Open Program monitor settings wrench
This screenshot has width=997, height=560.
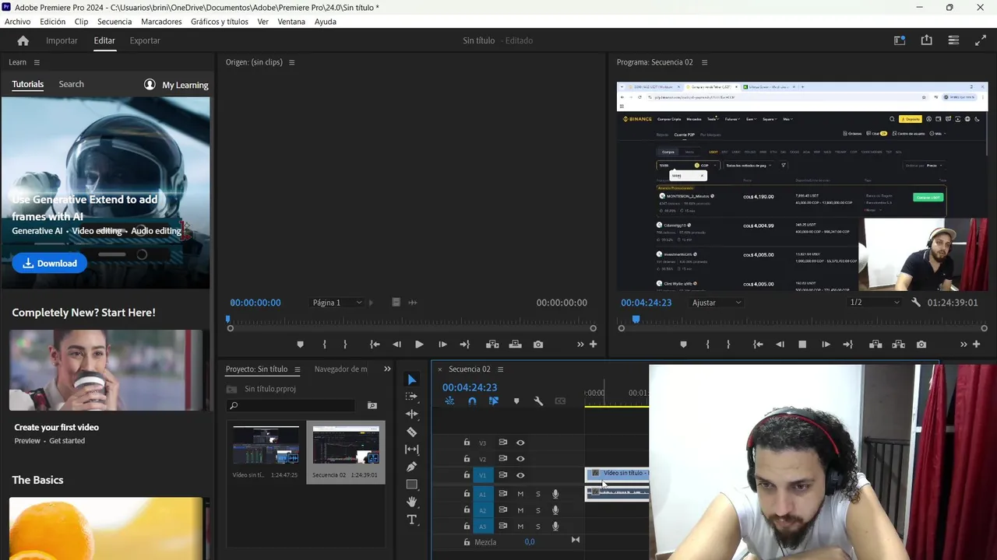[x=916, y=303]
